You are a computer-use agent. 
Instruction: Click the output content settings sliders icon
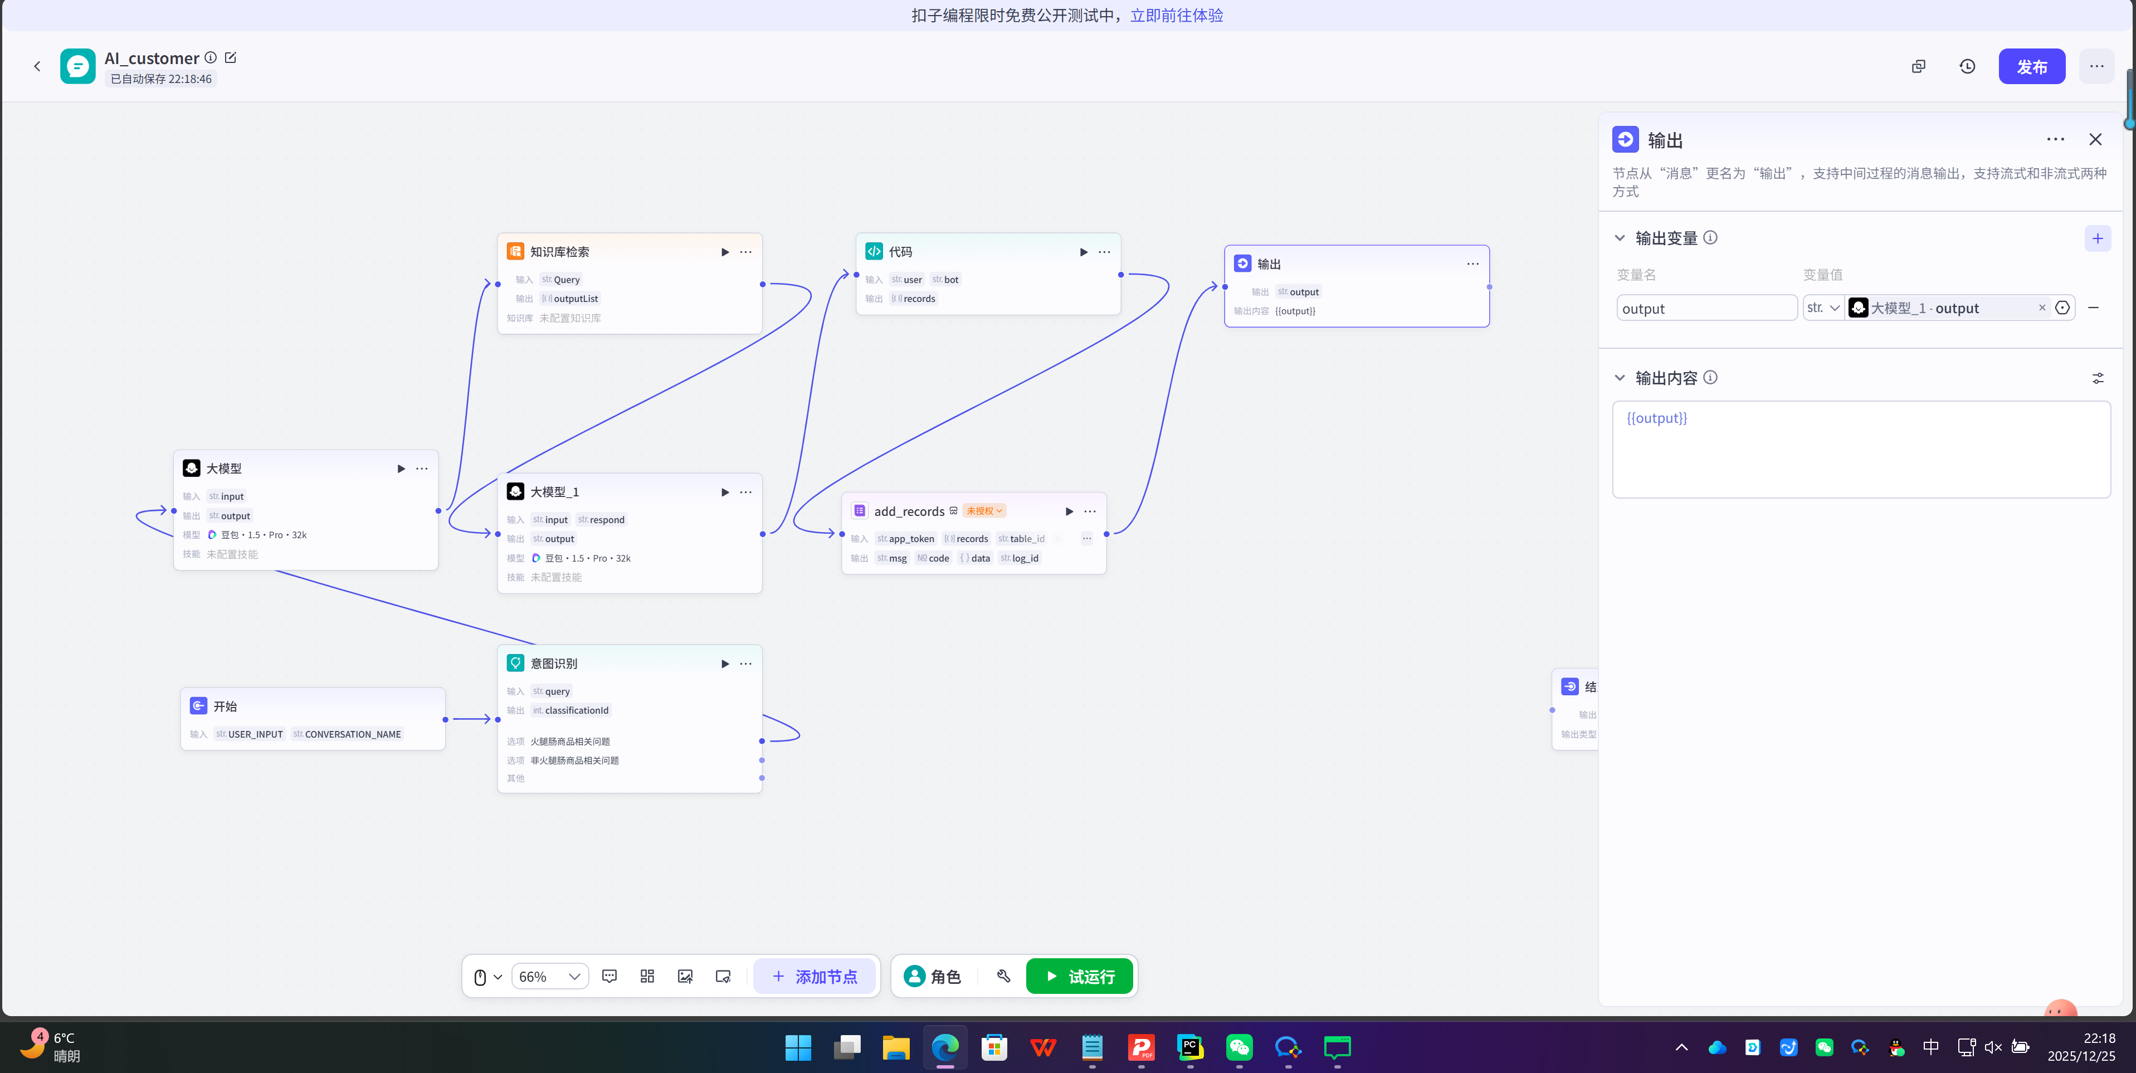(2097, 378)
